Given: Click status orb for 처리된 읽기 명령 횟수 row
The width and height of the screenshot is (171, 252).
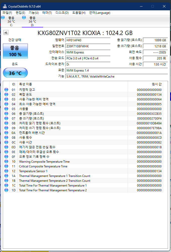Looking at the screenshot, I should 6,123.
